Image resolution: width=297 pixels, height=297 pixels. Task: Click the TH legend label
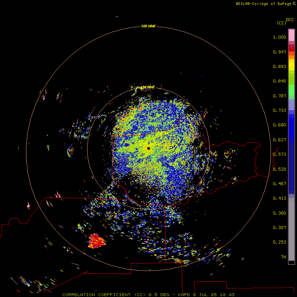click(283, 257)
